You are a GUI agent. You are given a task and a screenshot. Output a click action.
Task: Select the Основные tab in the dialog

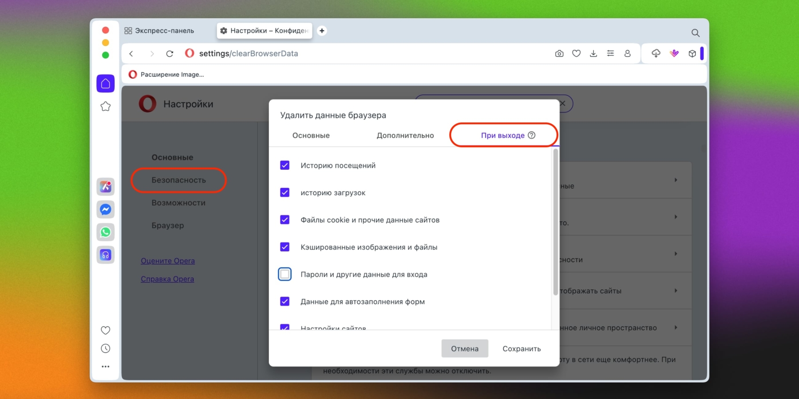[311, 136]
